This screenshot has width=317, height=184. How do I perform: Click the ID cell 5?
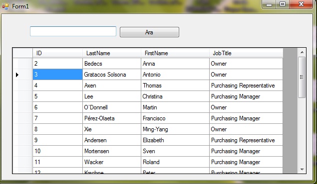57,96
